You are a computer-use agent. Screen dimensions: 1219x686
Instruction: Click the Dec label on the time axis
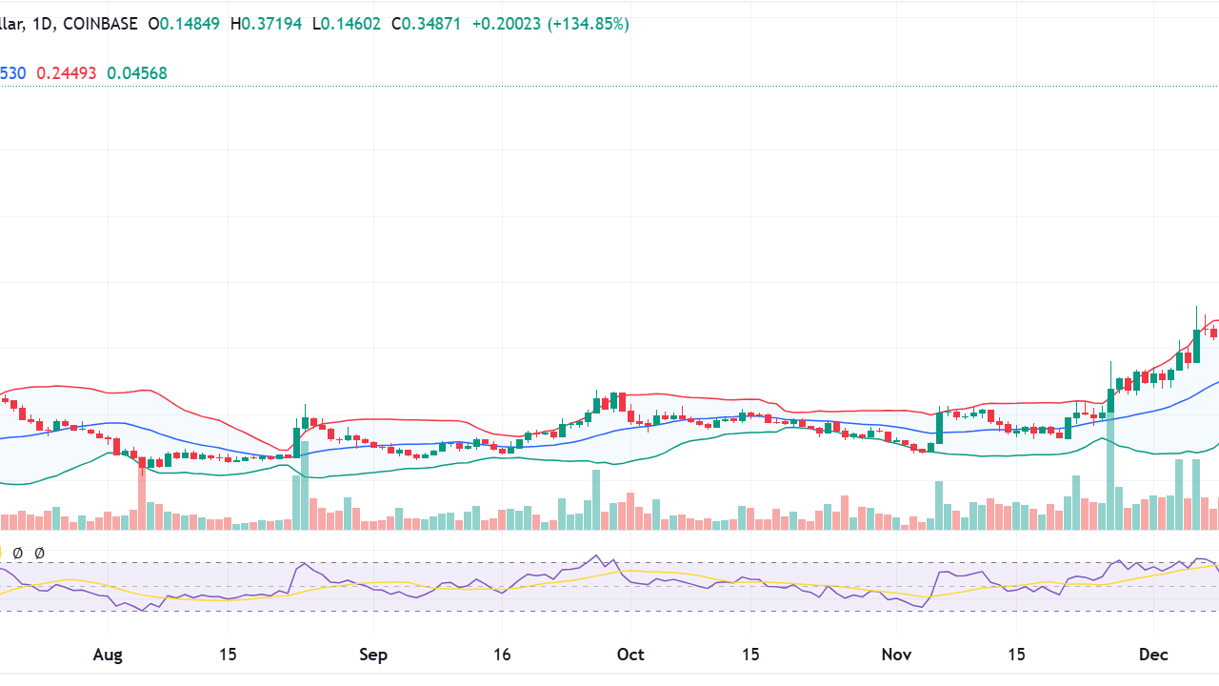tap(1153, 655)
